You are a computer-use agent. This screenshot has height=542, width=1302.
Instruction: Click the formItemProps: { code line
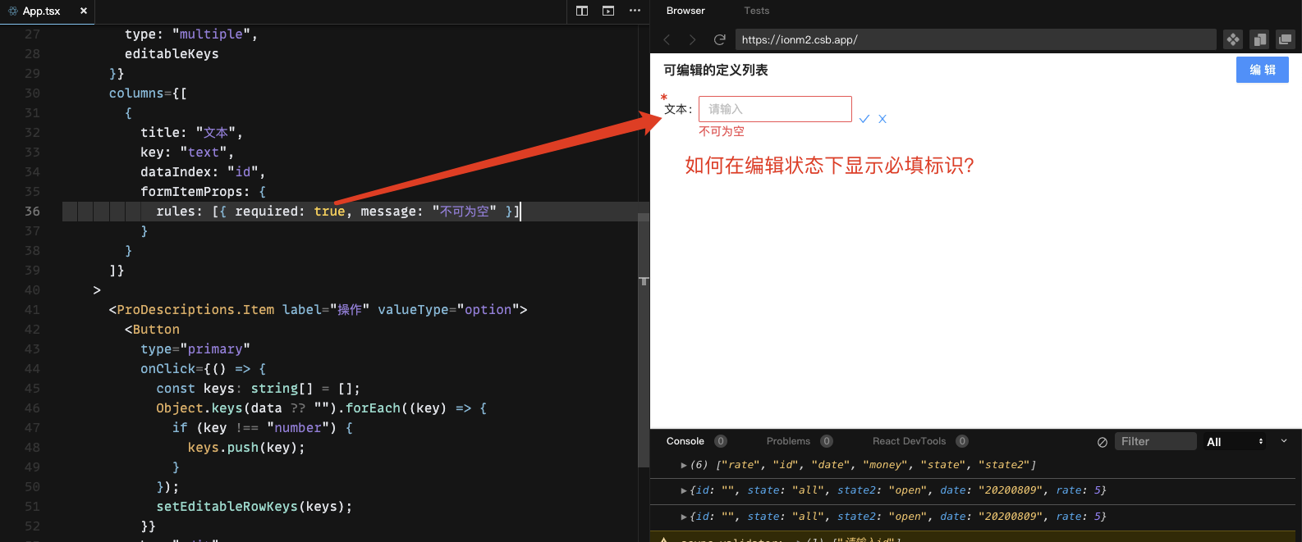(x=204, y=192)
